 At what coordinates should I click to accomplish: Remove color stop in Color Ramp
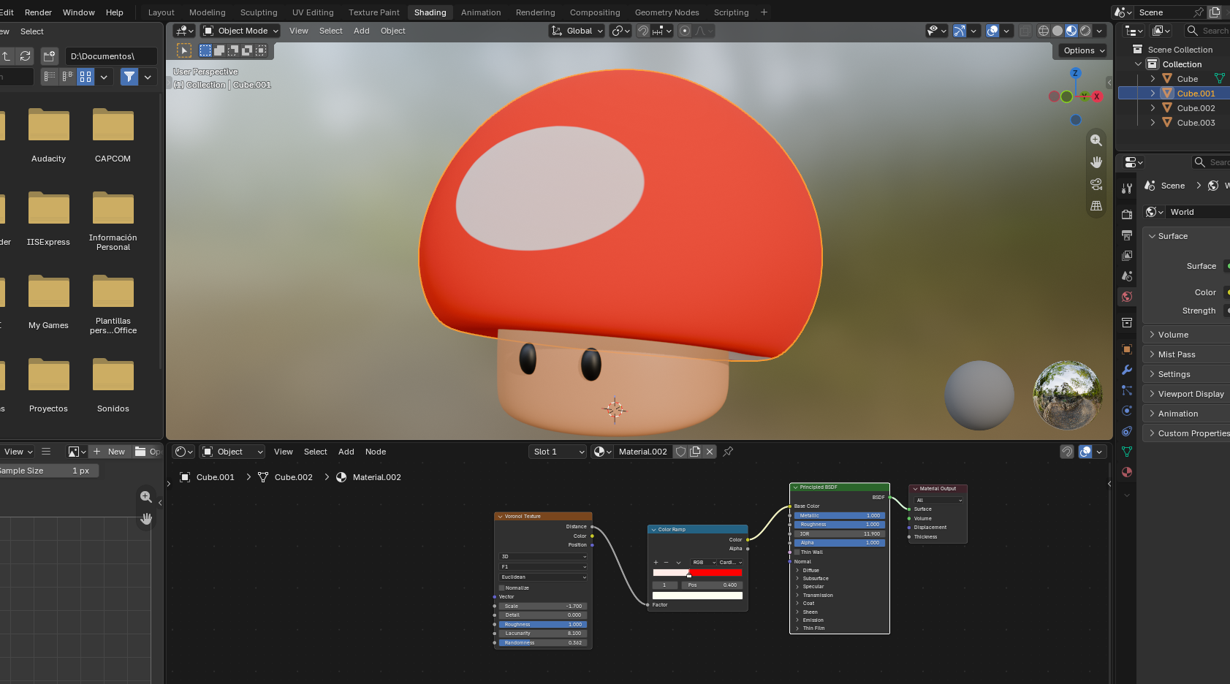point(666,563)
